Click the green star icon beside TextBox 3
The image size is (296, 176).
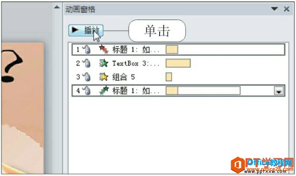[x=104, y=63]
